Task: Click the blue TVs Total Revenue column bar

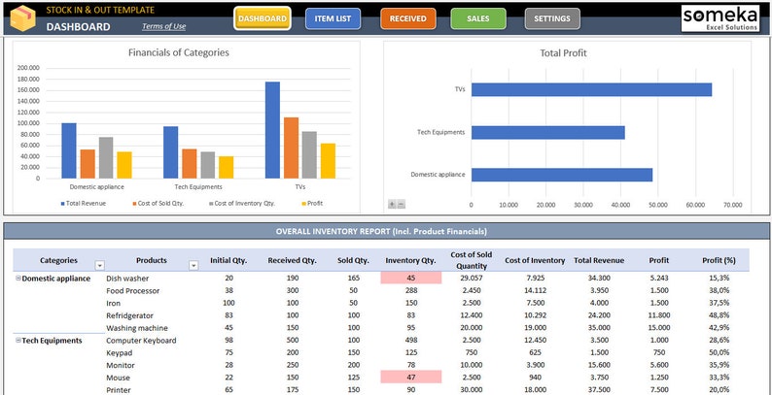Action: point(272,130)
